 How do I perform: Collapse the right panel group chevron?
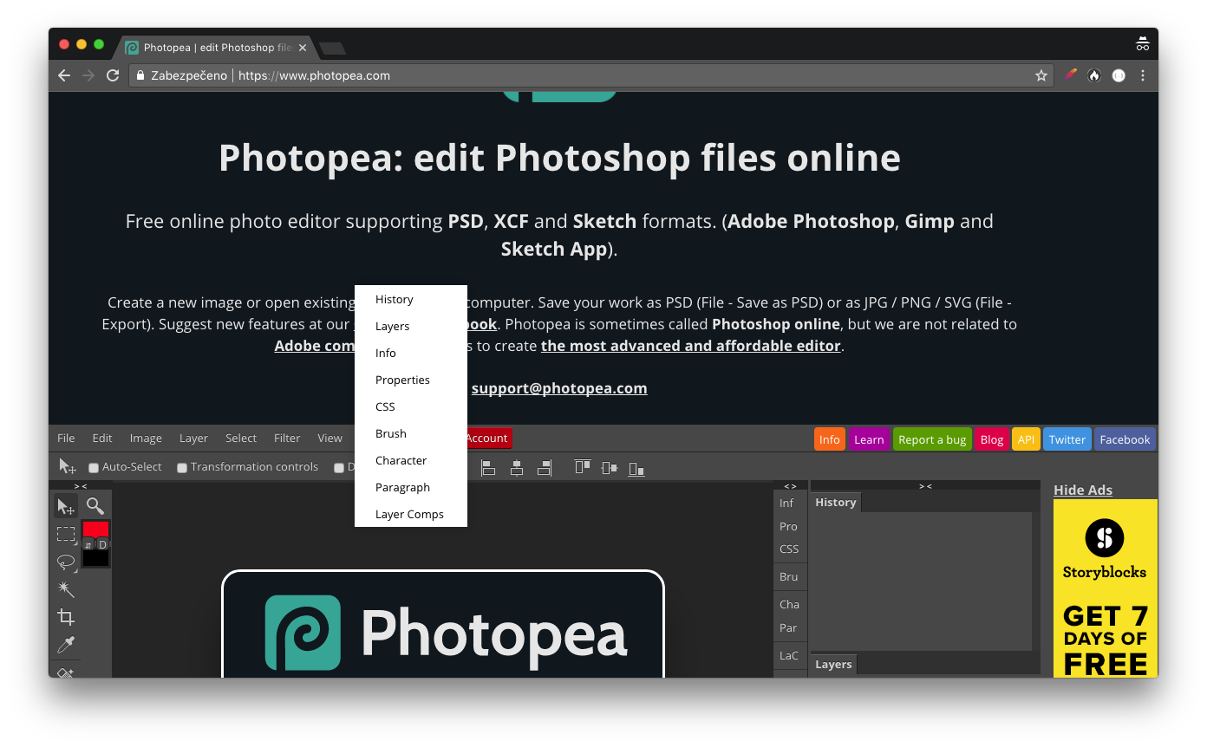click(x=924, y=486)
